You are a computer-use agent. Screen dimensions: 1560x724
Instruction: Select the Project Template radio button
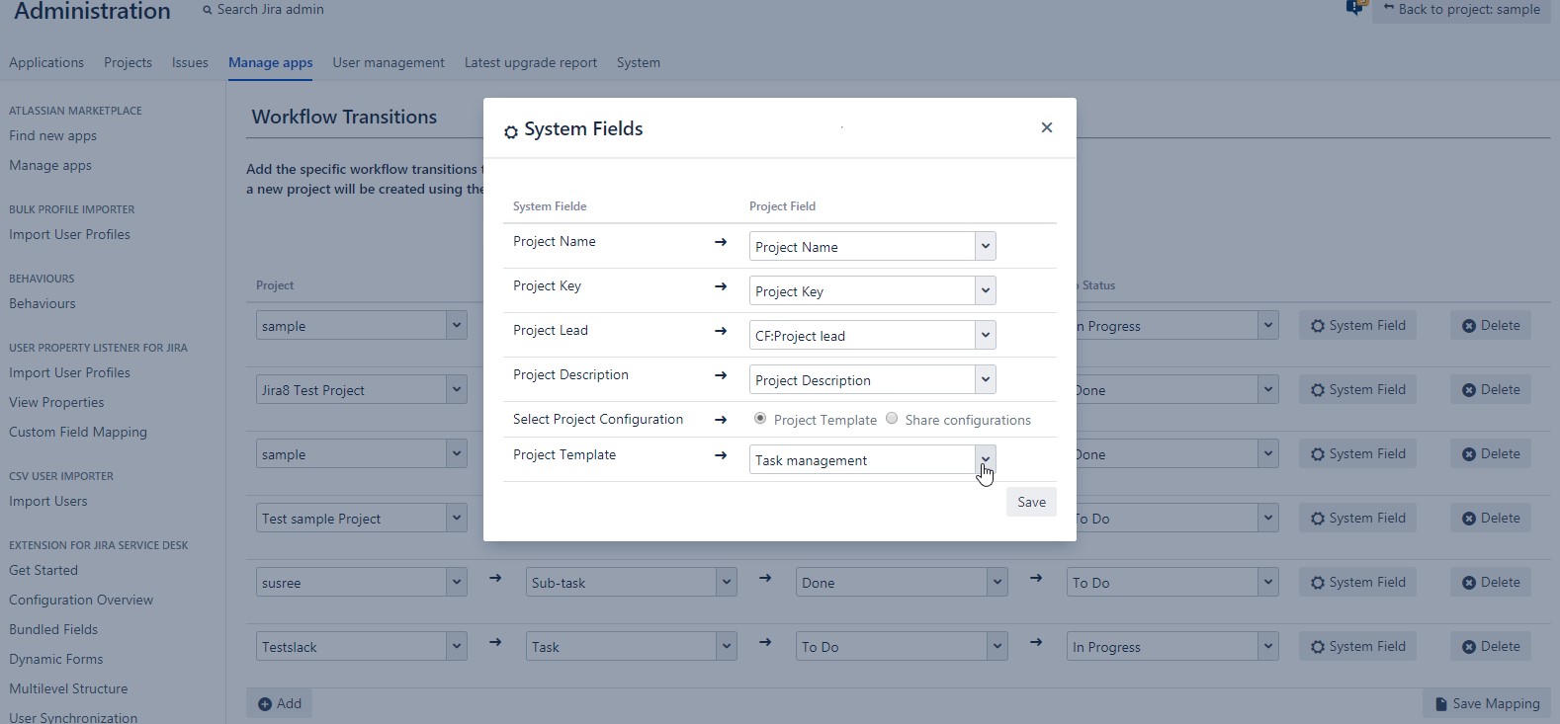tap(760, 419)
